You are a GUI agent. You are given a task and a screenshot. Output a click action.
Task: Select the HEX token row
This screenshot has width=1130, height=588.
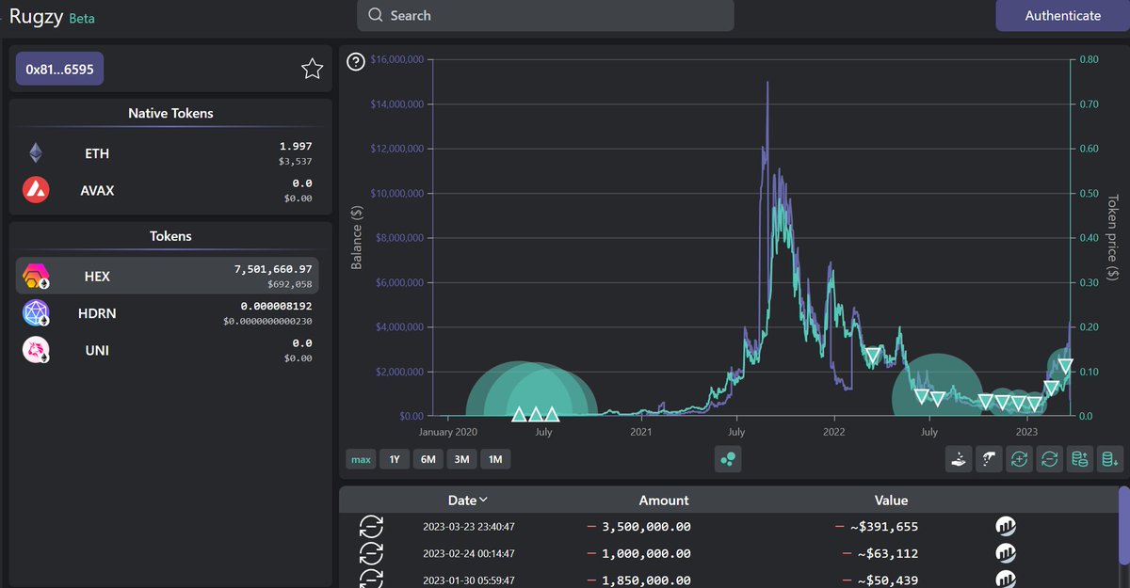(x=168, y=276)
